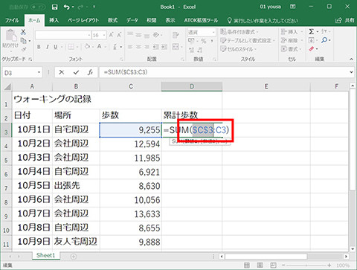Confirm formula with the checkmark icon

point(76,72)
